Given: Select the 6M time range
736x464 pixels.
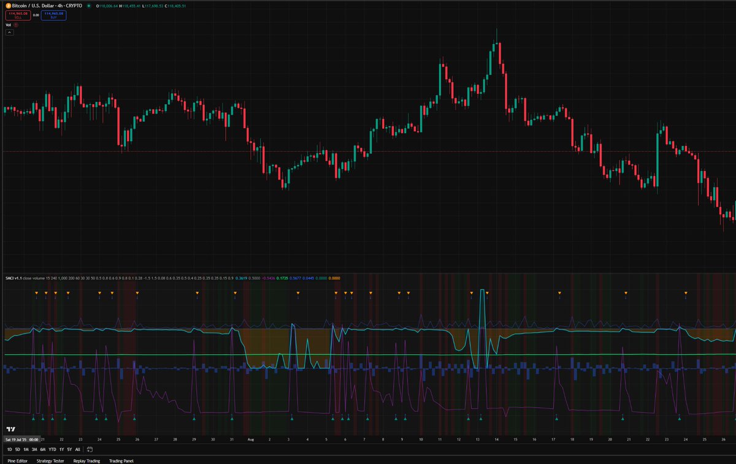Looking at the screenshot, I should tap(43, 449).
